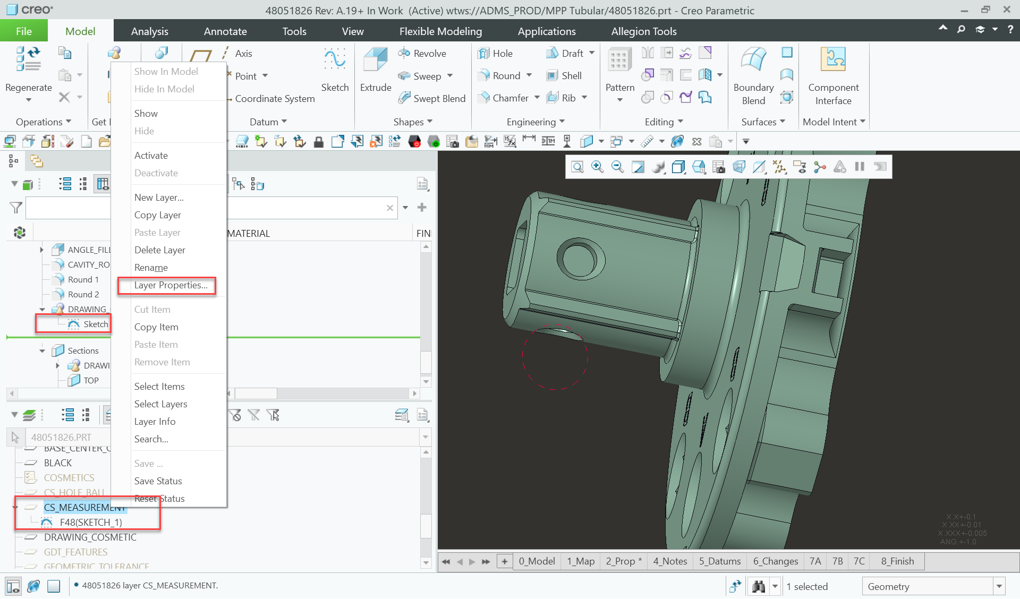Expand the Shapes group dropdown
1020x599 pixels.
[430, 122]
